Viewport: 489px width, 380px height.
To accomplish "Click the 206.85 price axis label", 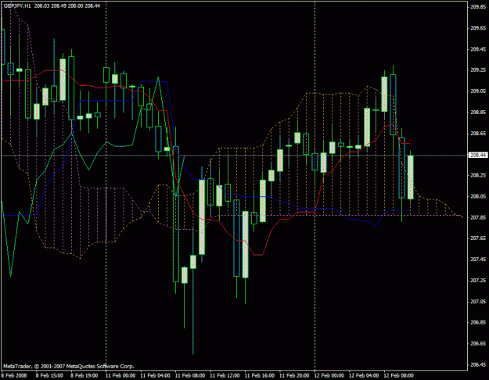I will [x=478, y=322].
